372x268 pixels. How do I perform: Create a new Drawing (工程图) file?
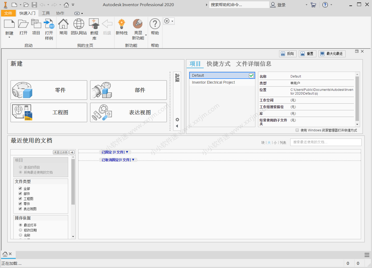49,112
